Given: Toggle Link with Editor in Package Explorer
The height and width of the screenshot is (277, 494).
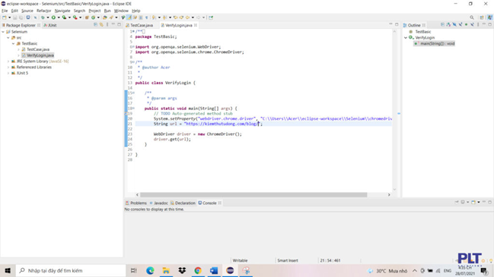Looking at the screenshot, I should [101, 24].
